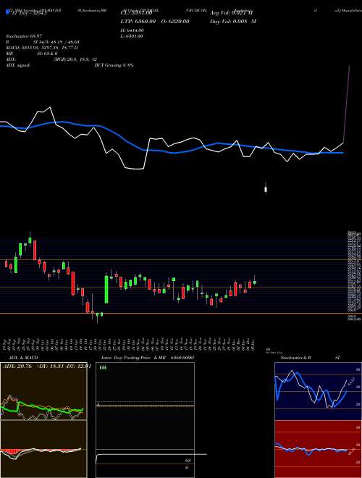Screen dimensions: 362x478
Task: Click the ADX: 20.76 reading
Action: click(x=17, y=366)
